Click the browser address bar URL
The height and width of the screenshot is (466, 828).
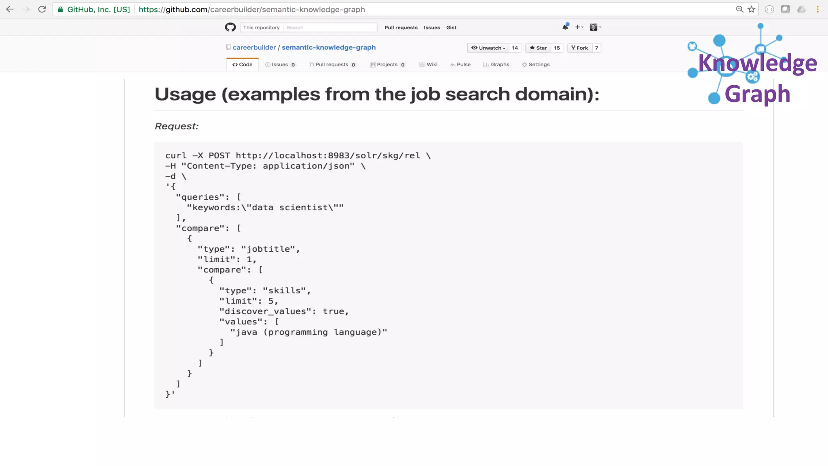251,9
